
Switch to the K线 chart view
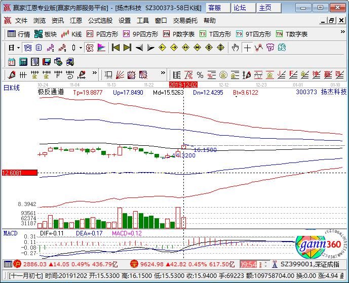[x=71, y=34]
